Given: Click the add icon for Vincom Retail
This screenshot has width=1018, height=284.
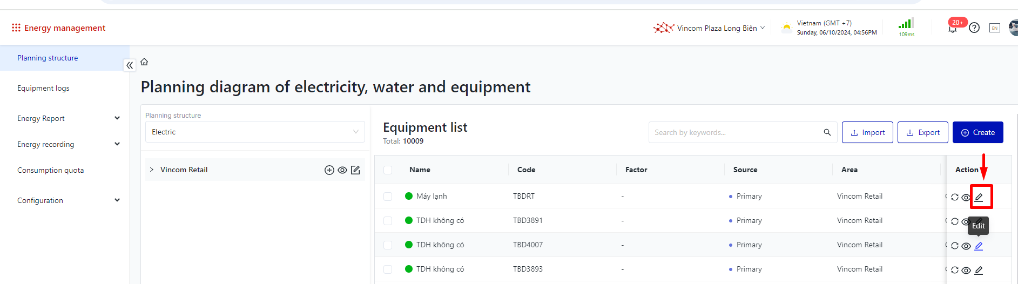Looking at the screenshot, I should (x=329, y=170).
